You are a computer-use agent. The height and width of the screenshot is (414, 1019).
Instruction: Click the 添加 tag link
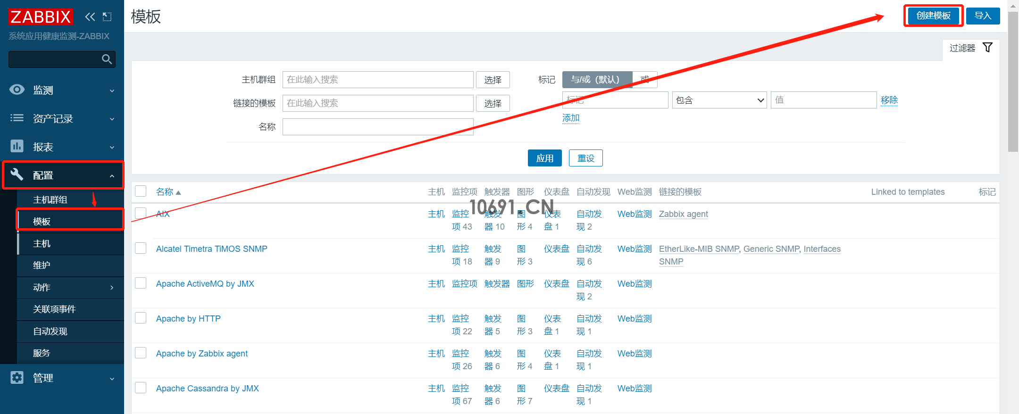571,118
